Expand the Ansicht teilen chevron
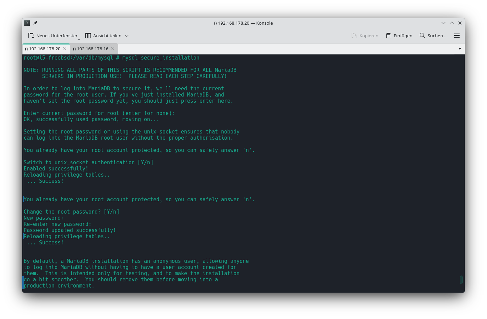The height and width of the screenshot is (319, 487). [127, 36]
